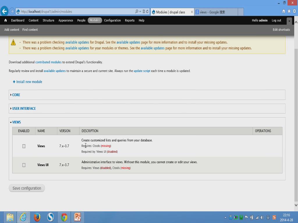Image resolution: width=298 pixels, height=223 pixels.
Task: Switch to Internet Explorer taskbar icon
Action: 23,217
